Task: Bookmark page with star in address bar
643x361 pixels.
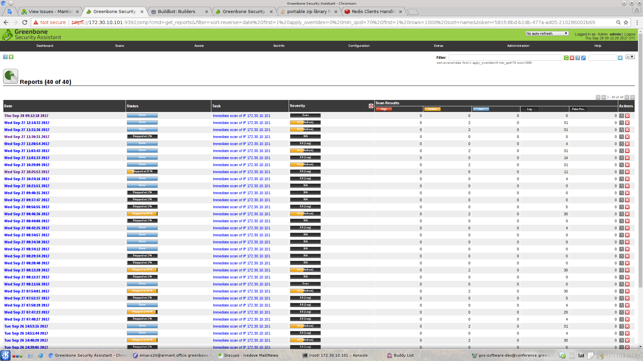Action: click(x=626, y=22)
